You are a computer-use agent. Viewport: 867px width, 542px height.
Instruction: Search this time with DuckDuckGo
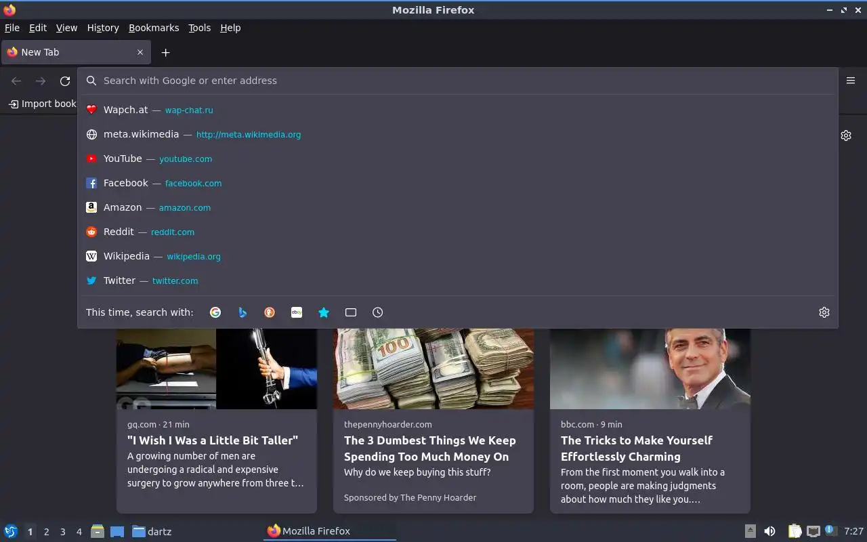pyautogui.click(x=270, y=312)
